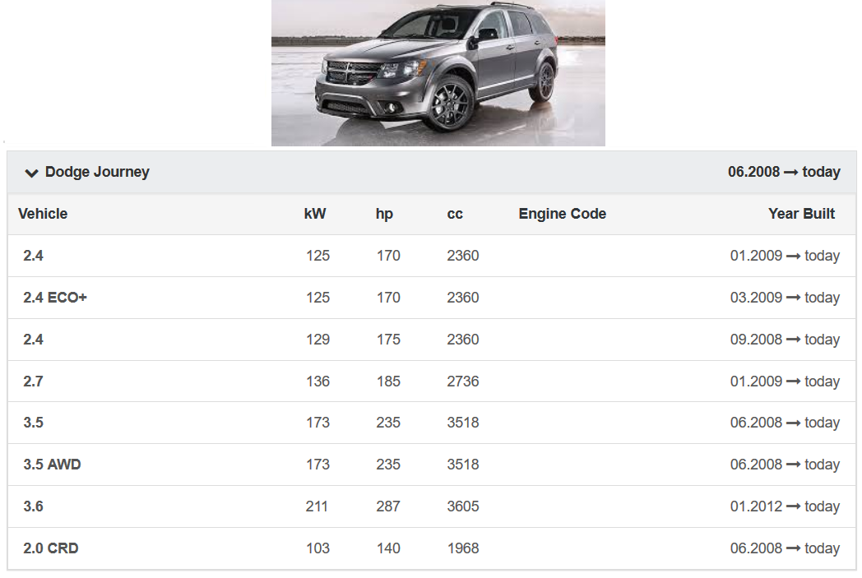Click the Dodge Journey section title
Screen dimensions: 862x578
pos(97,172)
